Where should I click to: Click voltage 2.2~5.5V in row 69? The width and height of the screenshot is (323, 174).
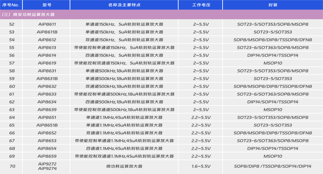[x=201, y=156]
